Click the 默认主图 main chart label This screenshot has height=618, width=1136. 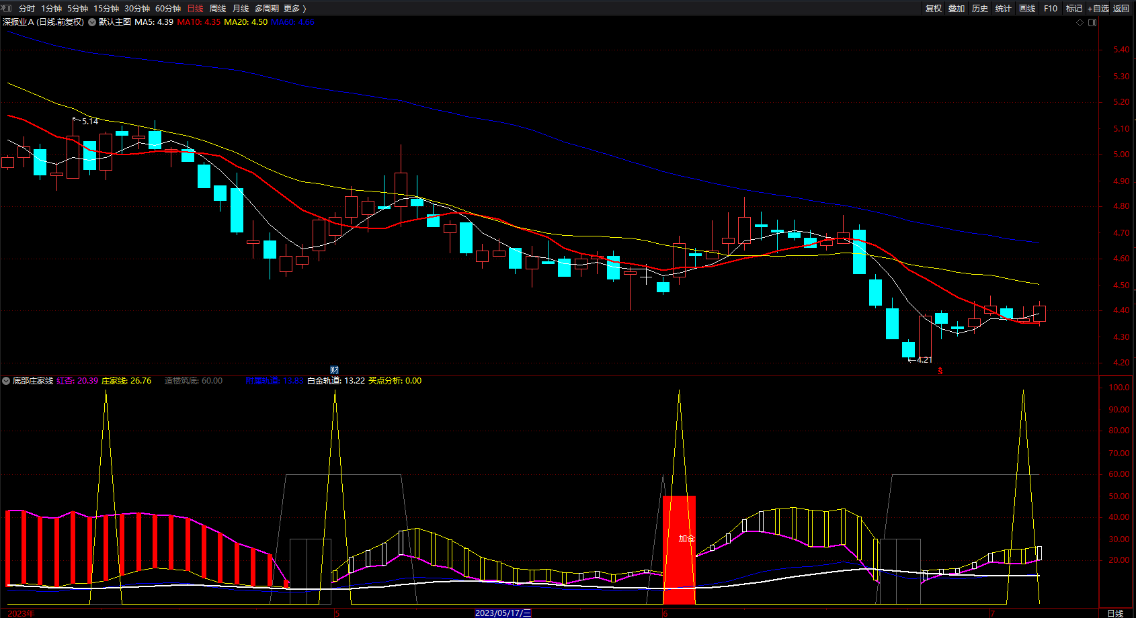coord(115,22)
